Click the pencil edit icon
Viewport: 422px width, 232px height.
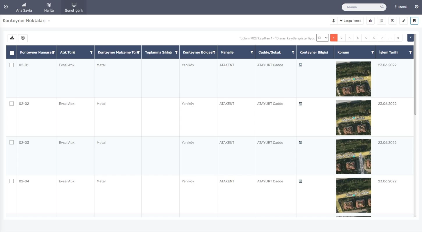(403, 21)
